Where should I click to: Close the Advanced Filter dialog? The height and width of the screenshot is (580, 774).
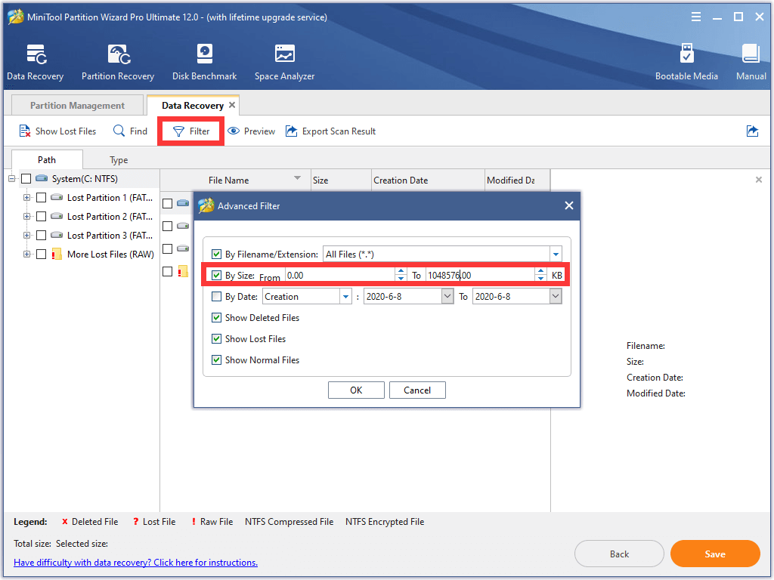coord(568,205)
